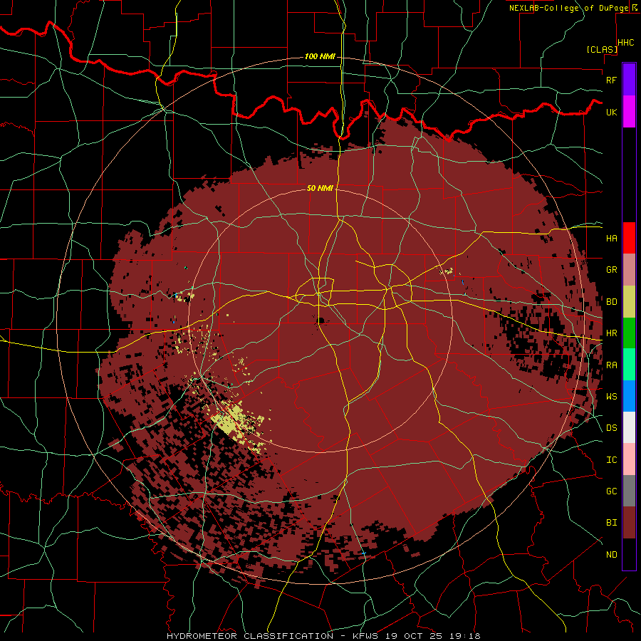641x641 pixels.
Task: Click the WS blue legend swatch
Action: (x=629, y=396)
